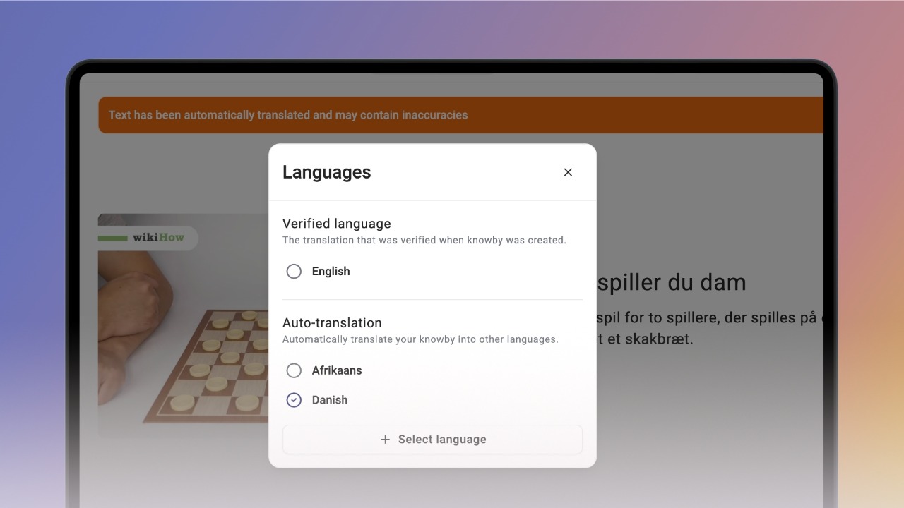904x508 pixels.
Task: Click the Auto-translation section heading
Action: (x=332, y=322)
